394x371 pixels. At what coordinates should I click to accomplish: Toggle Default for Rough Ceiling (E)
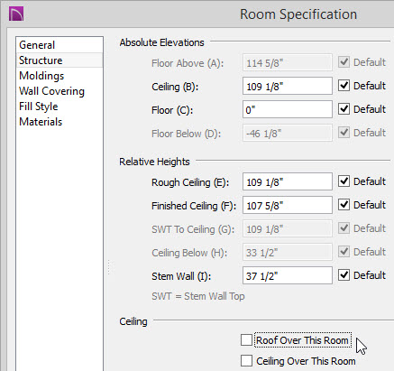point(344,181)
